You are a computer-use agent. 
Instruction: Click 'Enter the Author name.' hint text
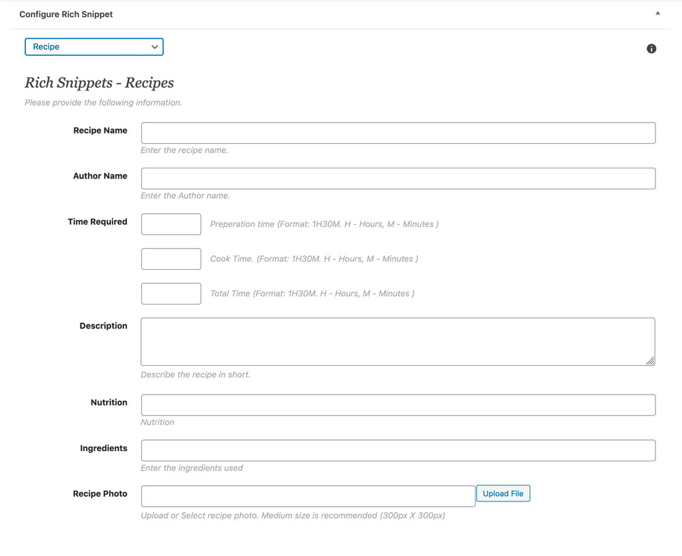tap(185, 196)
